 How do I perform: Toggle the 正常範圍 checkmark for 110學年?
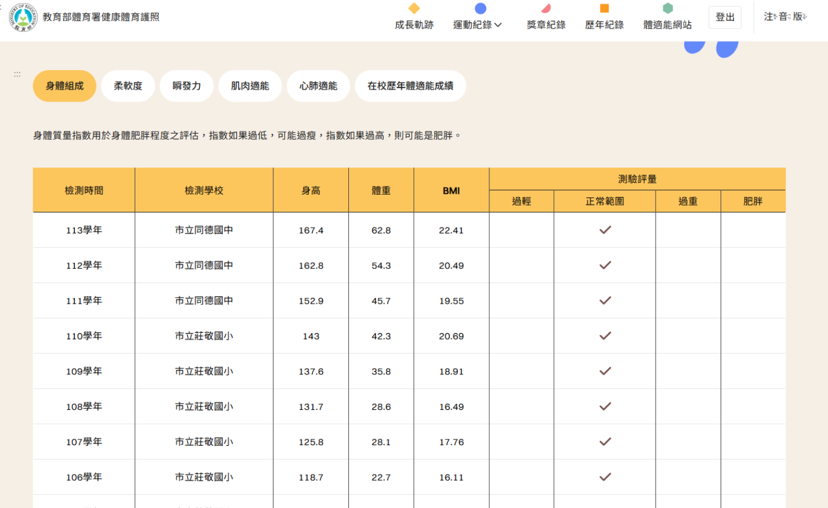tap(604, 336)
